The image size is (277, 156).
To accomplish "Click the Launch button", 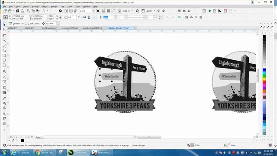I will 147,11.
